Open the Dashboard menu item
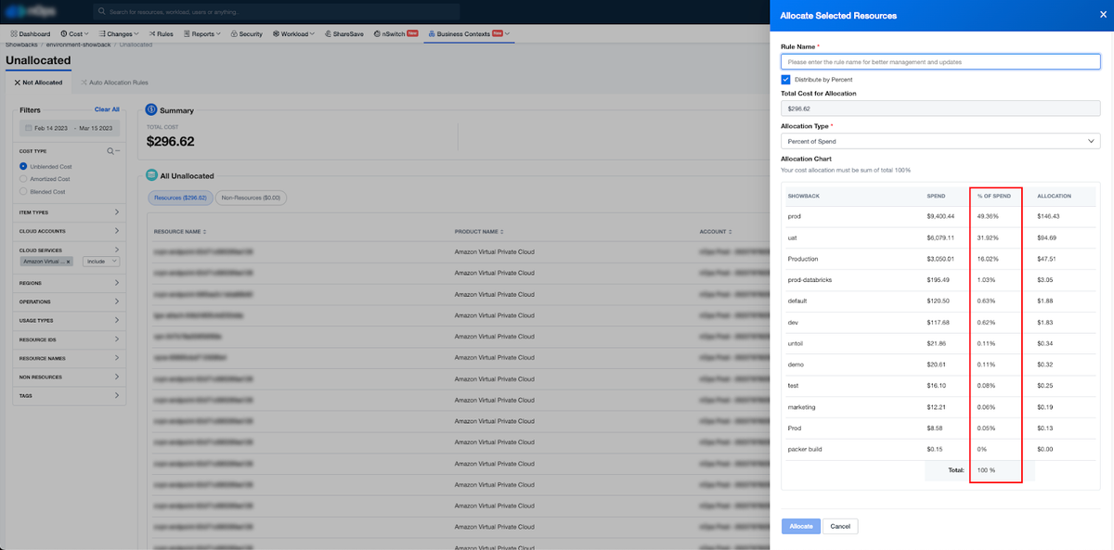 pyautogui.click(x=30, y=33)
